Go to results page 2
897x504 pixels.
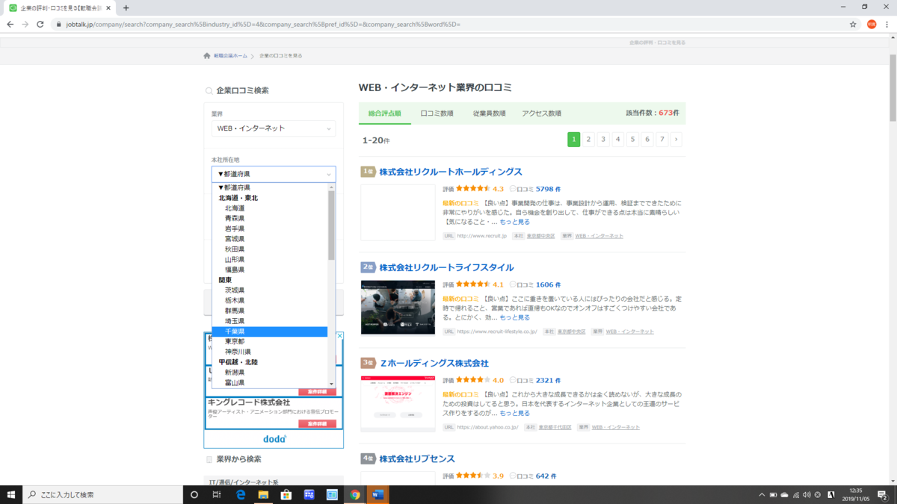point(589,139)
